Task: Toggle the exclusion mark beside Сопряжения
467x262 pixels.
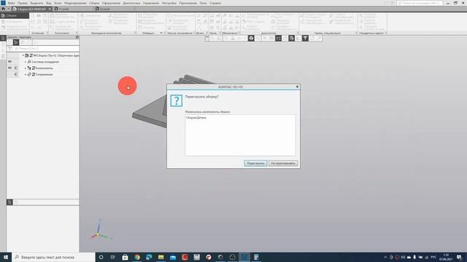Action: click(x=16, y=74)
